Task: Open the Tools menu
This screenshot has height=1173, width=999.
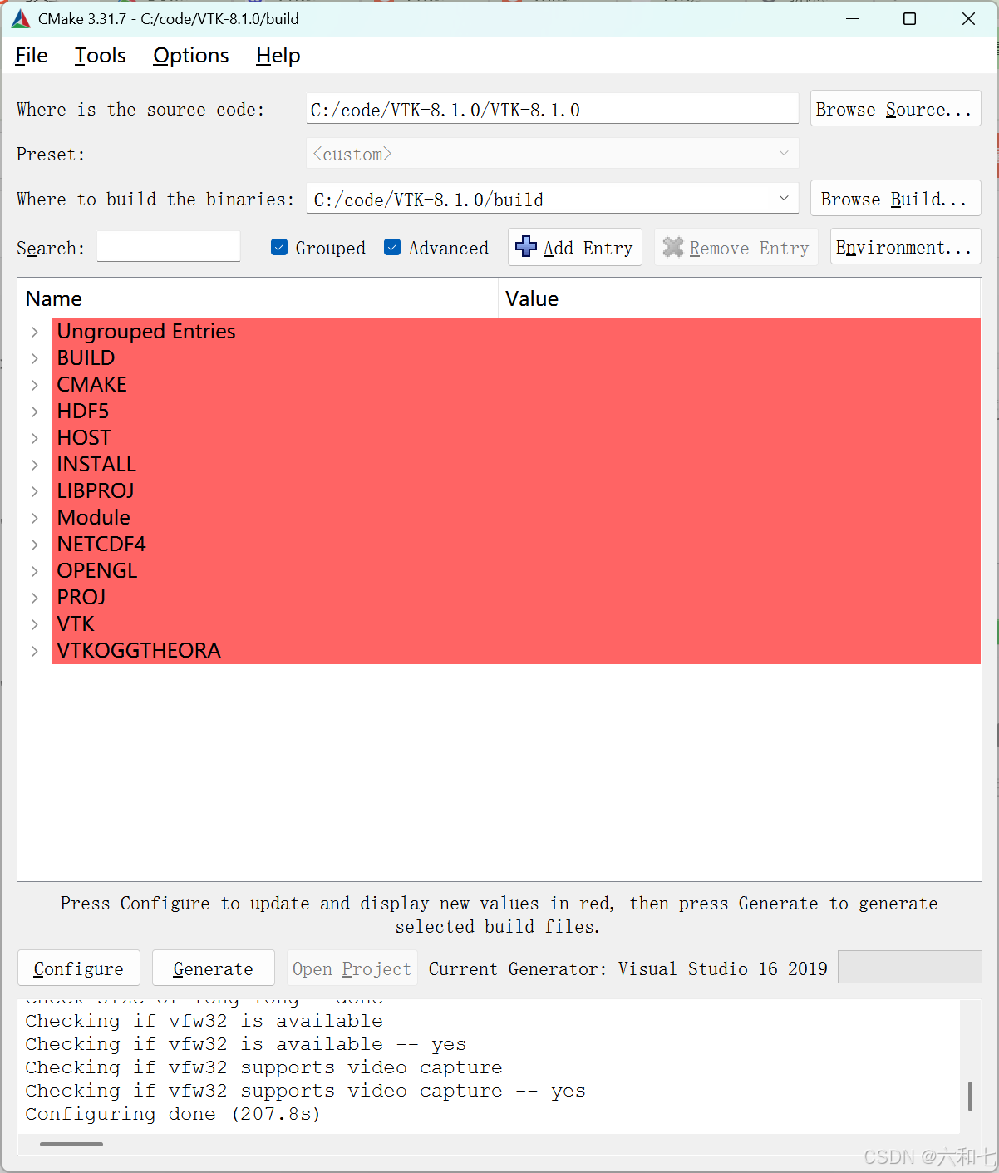Action: pyautogui.click(x=101, y=56)
